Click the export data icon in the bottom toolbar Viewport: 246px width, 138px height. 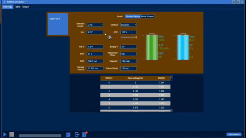pyautogui.click(x=77, y=135)
